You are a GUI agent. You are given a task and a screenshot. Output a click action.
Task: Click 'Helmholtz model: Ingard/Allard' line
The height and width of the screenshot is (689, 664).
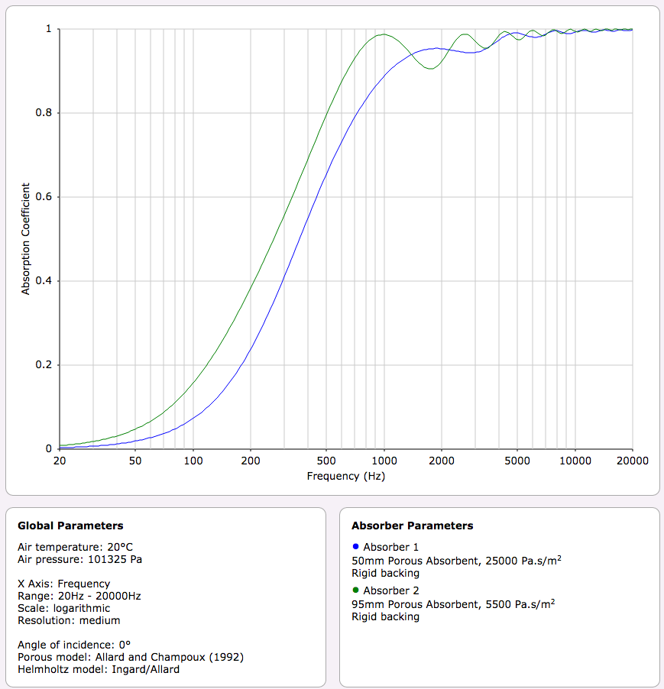click(99, 669)
